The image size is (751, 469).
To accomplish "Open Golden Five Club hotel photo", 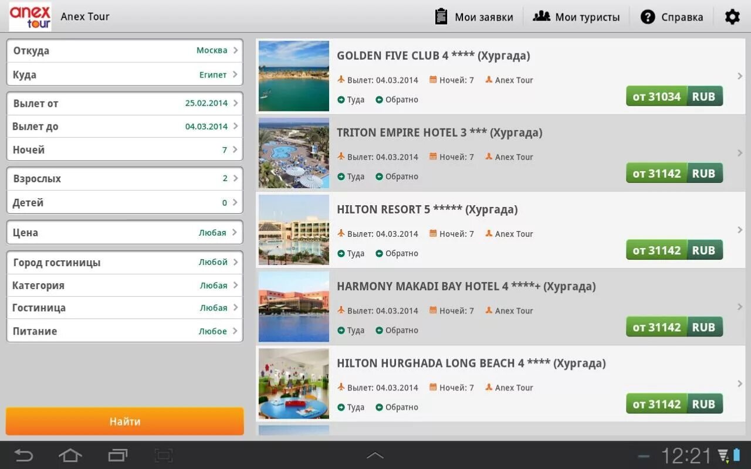I will coord(294,76).
